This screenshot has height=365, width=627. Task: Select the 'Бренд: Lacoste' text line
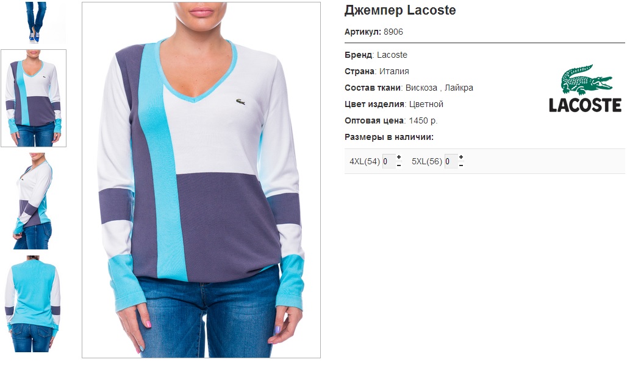(376, 55)
